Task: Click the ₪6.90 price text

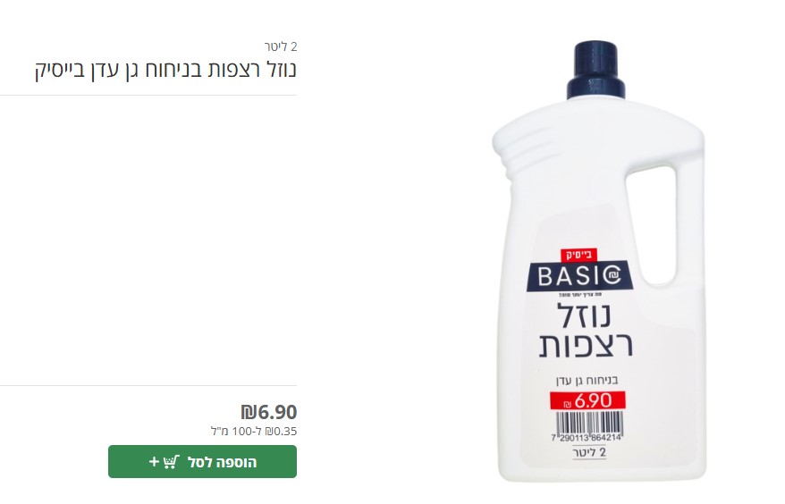Action: point(269,412)
